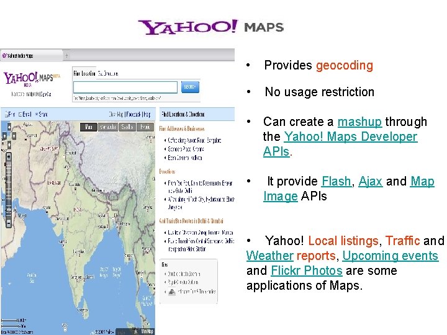Image resolution: width=447 pixels, height=335 pixels.
Task: Click the Directions section heading
Action: (x=167, y=171)
